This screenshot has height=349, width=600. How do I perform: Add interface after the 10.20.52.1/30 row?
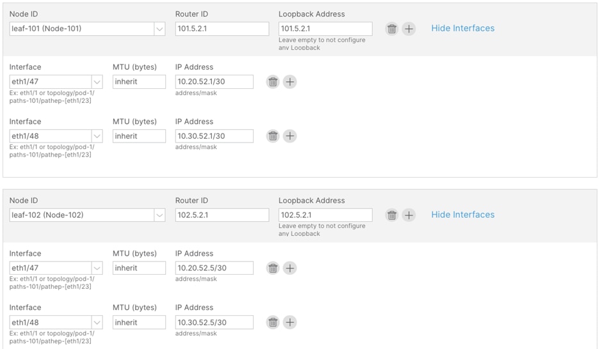(x=289, y=82)
